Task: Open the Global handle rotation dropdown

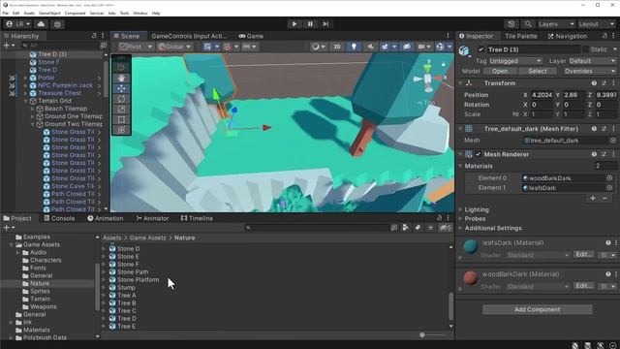Action: (174, 47)
